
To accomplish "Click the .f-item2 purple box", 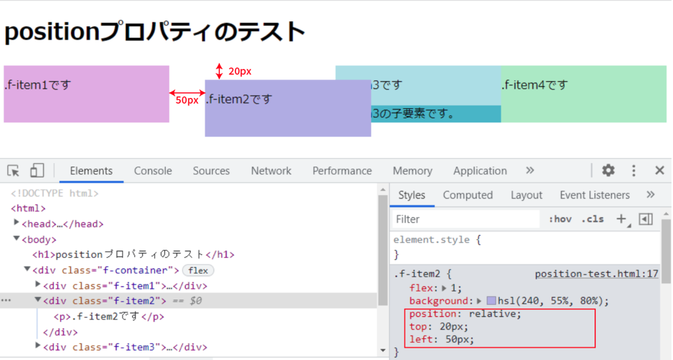I will [x=288, y=108].
